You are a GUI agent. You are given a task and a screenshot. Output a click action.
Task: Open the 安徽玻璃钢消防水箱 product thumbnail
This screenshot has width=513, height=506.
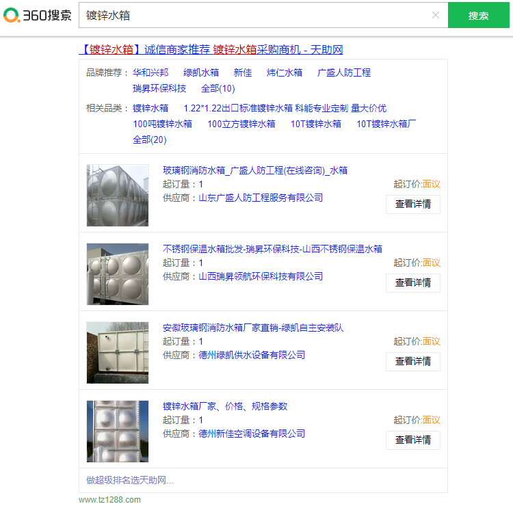117,353
